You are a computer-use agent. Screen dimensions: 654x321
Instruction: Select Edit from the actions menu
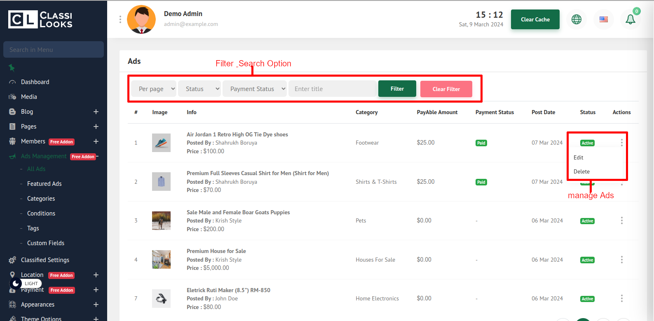coord(578,157)
